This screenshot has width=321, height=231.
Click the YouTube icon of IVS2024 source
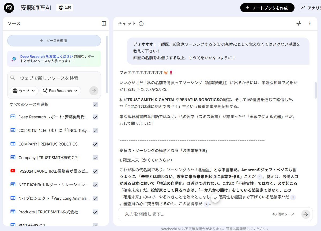(13, 171)
